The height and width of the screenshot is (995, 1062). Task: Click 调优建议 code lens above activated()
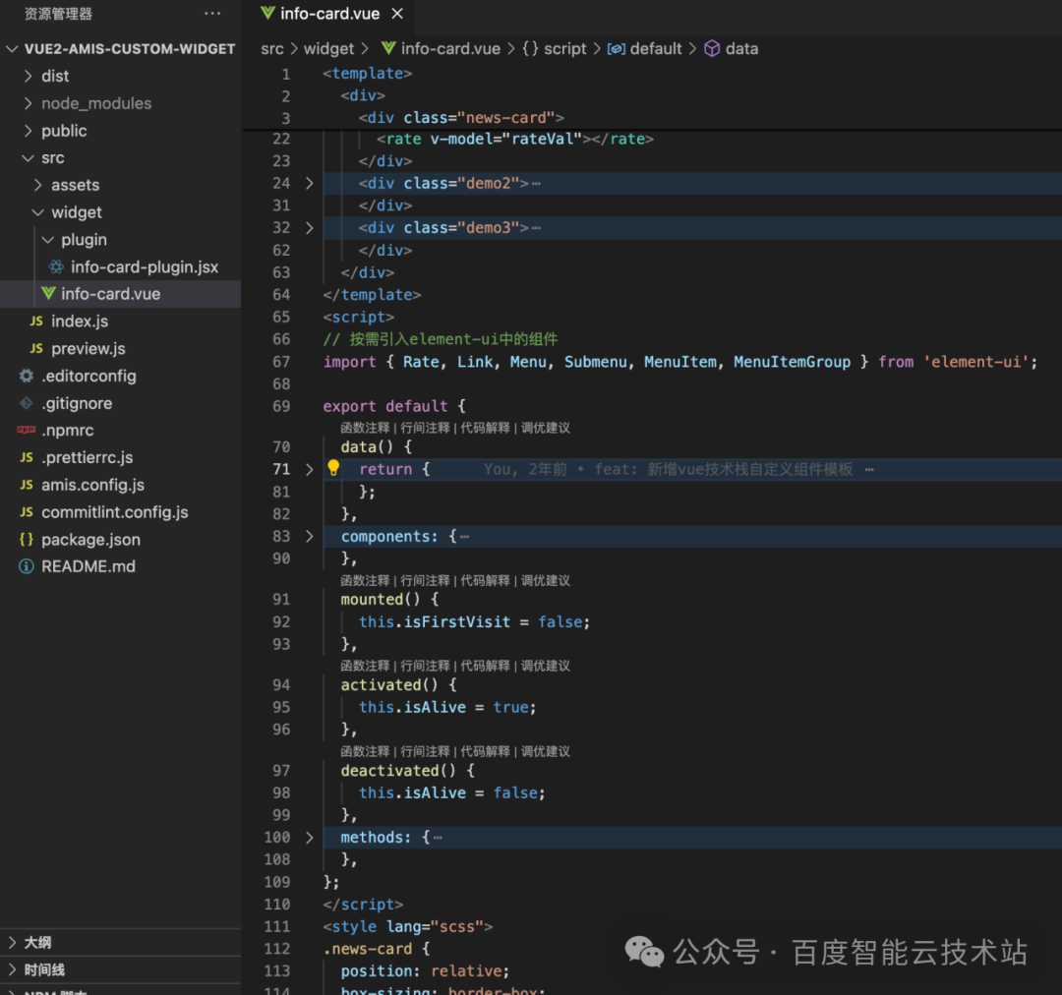545,666
